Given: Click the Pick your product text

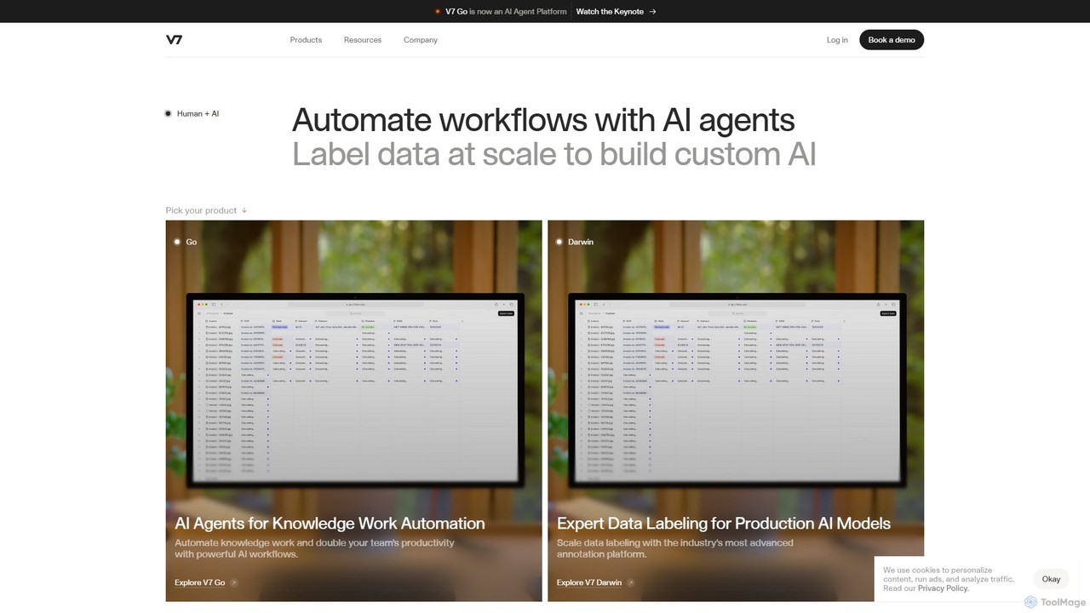Looking at the screenshot, I should (201, 210).
